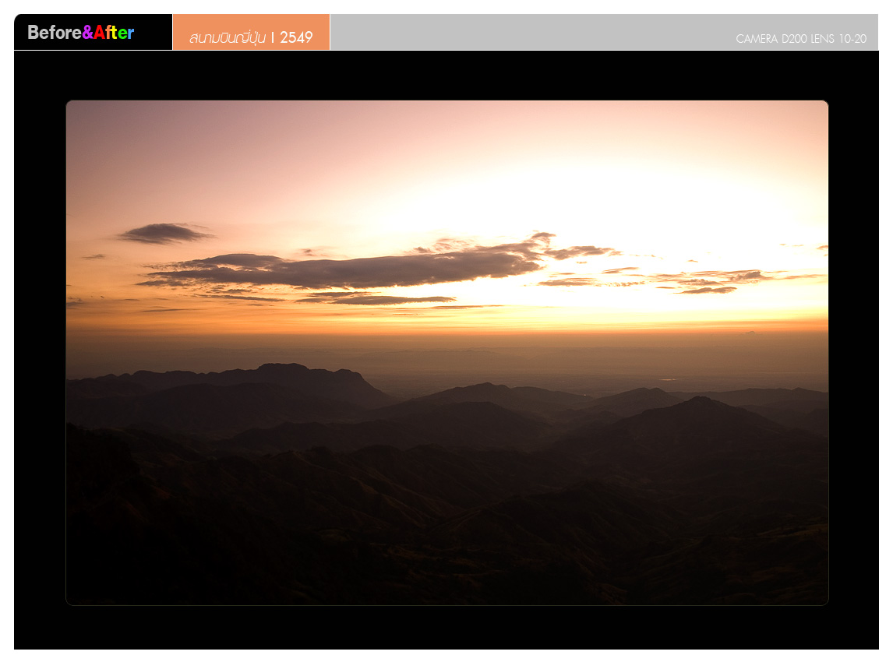Click the pink sky at the photo's top-left

(x=117, y=132)
